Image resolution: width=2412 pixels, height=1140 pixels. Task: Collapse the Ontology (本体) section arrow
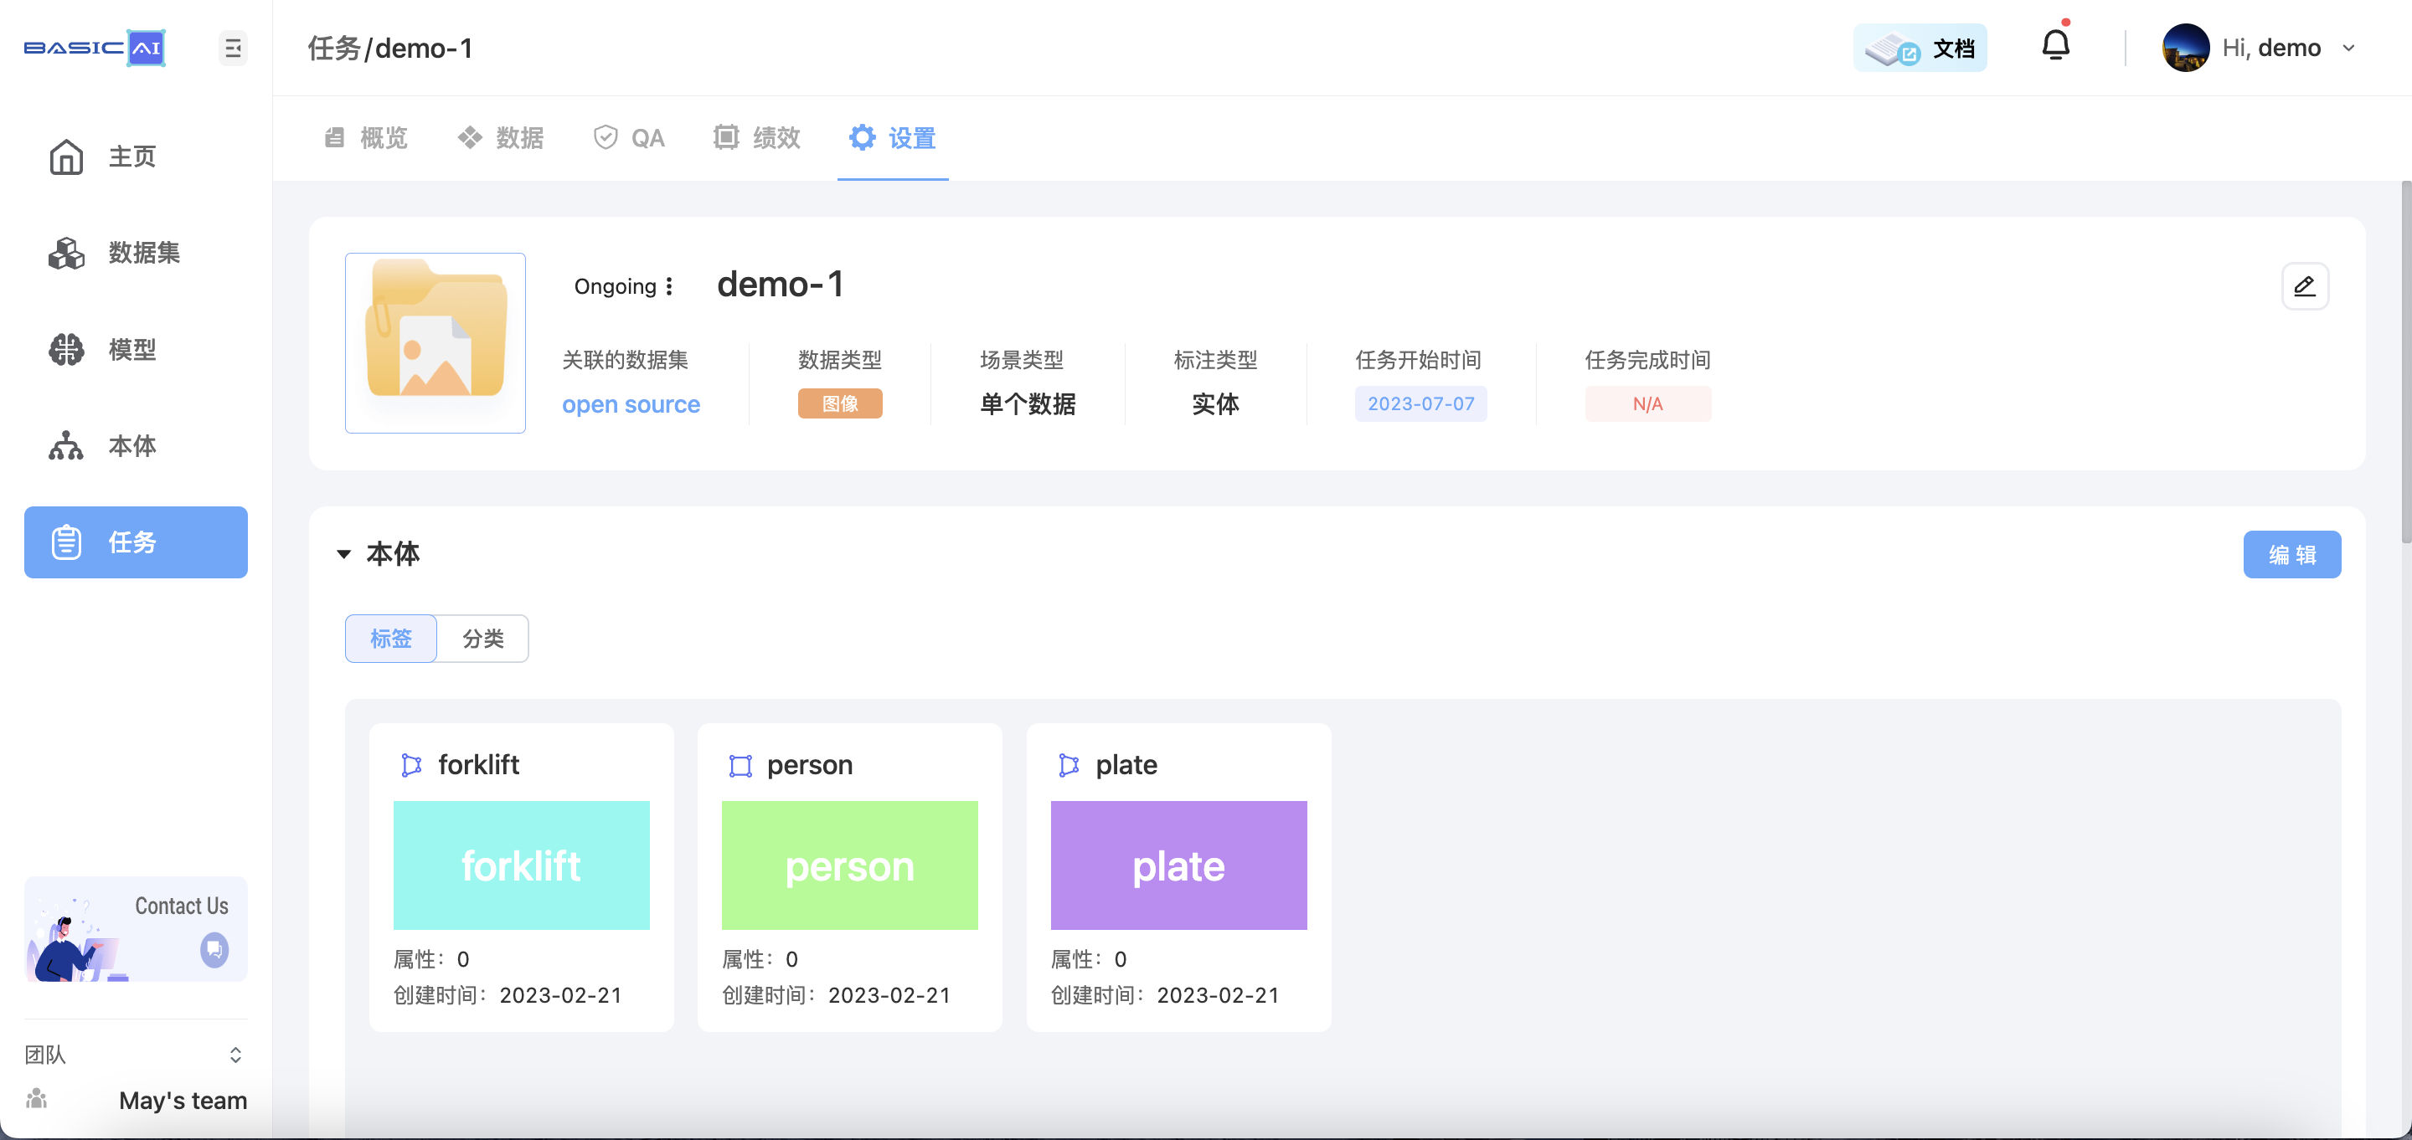[x=343, y=554]
